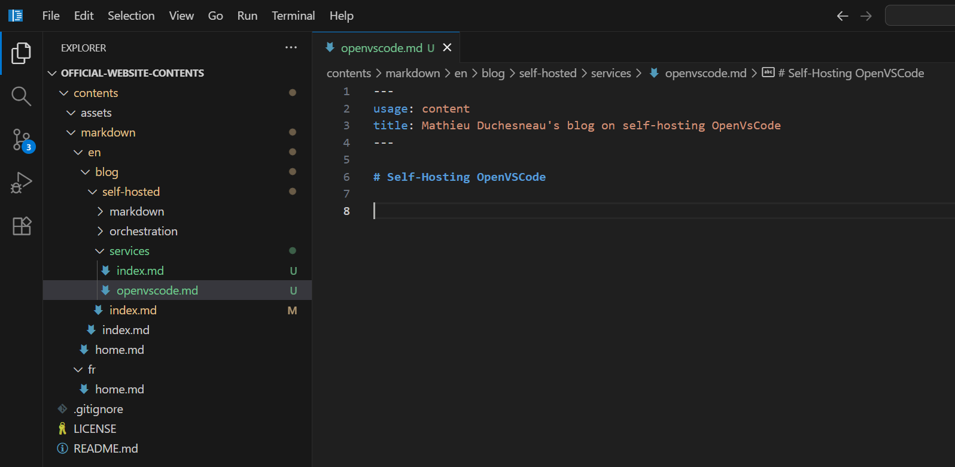Click the LICENSE file icon
Screen dimensions: 955x467
click(x=62, y=429)
